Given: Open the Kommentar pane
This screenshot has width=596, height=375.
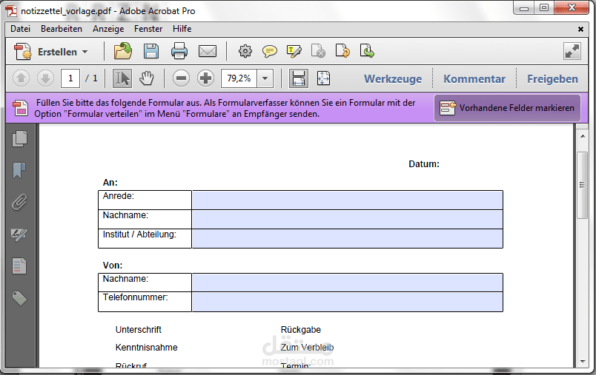Looking at the screenshot, I should [x=474, y=79].
